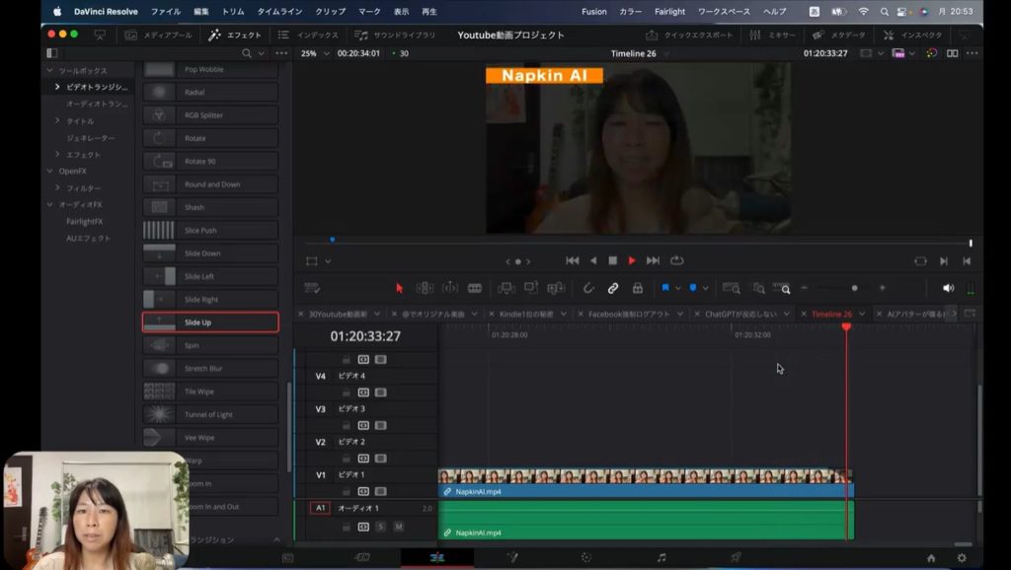Click the timeline zoom slider handle

tap(854, 288)
